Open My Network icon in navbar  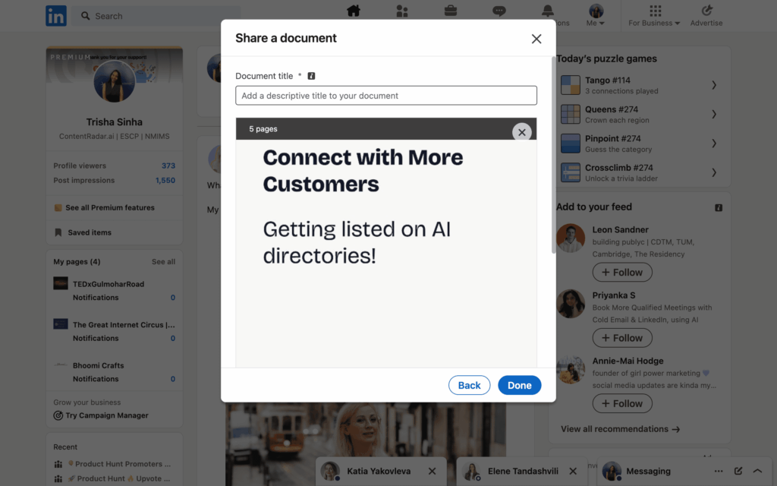(x=402, y=11)
